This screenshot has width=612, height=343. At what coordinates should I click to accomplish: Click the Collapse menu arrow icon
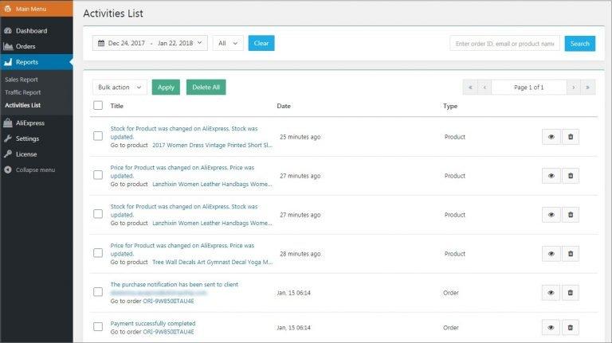[8, 170]
